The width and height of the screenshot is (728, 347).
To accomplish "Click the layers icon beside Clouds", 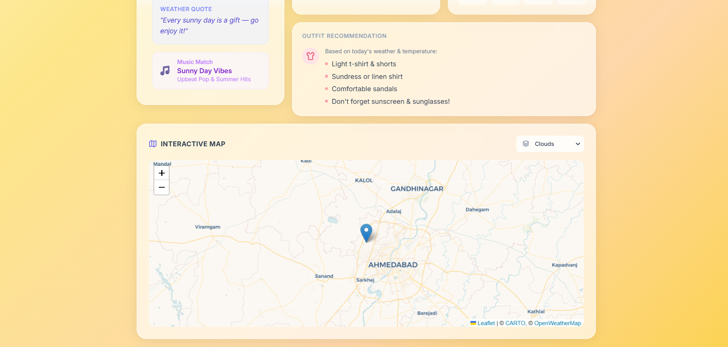I will (x=526, y=144).
